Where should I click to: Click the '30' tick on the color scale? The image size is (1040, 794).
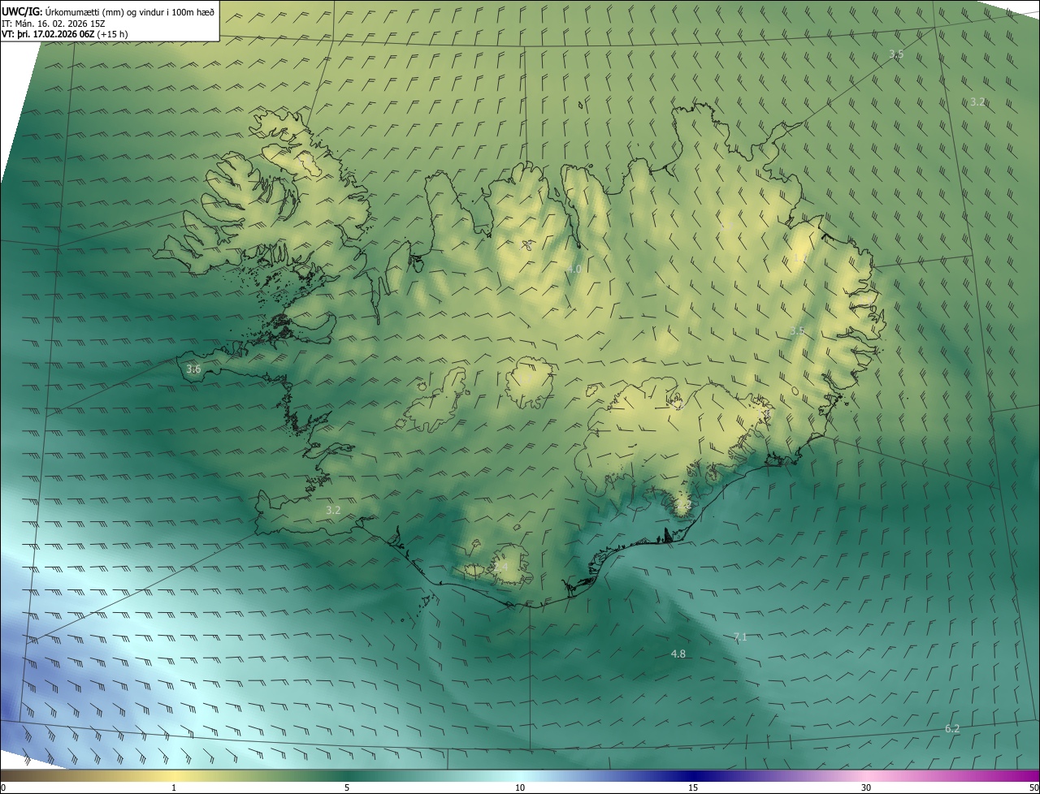click(x=866, y=788)
